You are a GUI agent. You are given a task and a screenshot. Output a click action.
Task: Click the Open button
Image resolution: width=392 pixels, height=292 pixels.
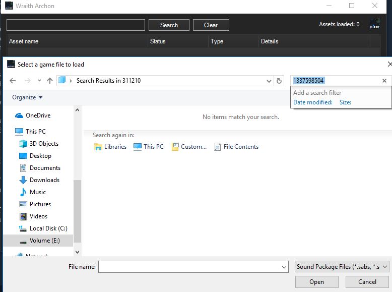(x=317, y=282)
